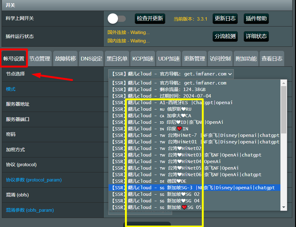Screen dimensions: 296x227
Task: Click the dropdown list scroll-up arrow
Action: point(284,83)
